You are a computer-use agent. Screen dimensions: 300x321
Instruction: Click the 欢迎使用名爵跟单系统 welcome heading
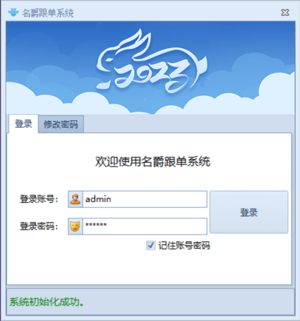pos(152,162)
